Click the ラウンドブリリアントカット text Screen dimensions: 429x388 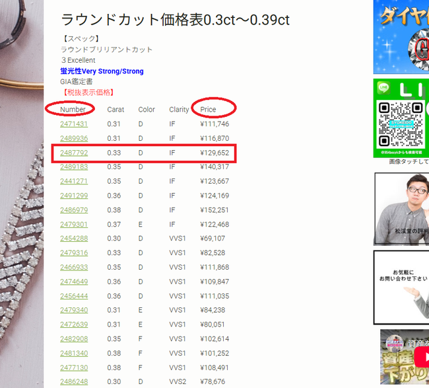coord(106,50)
